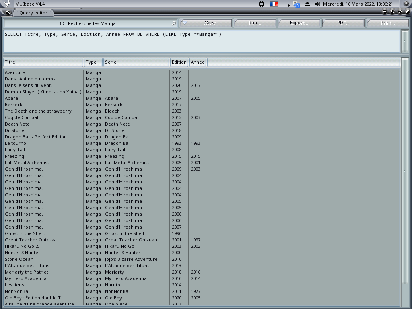Viewport: 412px width, 309px height.
Task: Click into the SELECT query text area
Action: 202,41
